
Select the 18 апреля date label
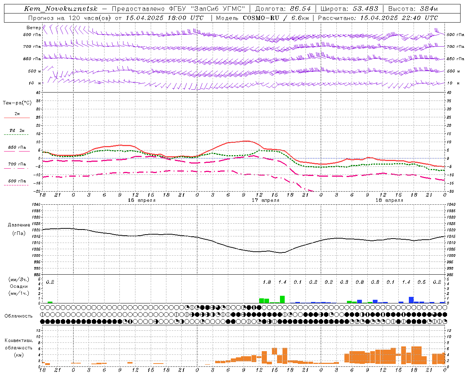389,200
